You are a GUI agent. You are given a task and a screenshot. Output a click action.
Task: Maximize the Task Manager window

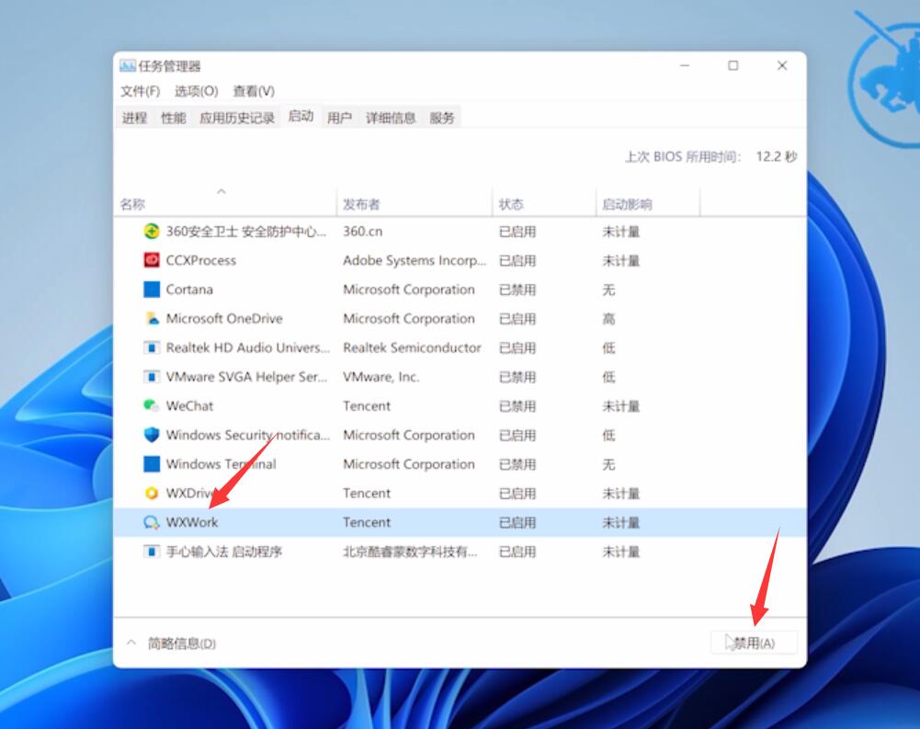(x=733, y=66)
